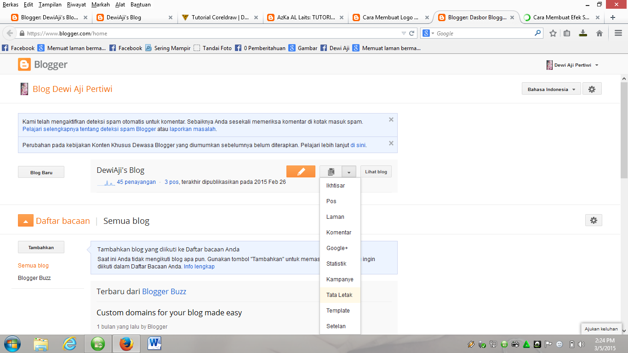Open the blog options dropdown arrow
This screenshot has width=628, height=353.
click(x=349, y=171)
